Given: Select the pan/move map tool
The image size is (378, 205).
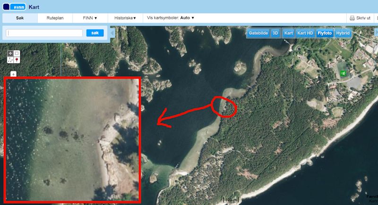Looking at the screenshot, I should (10, 54).
